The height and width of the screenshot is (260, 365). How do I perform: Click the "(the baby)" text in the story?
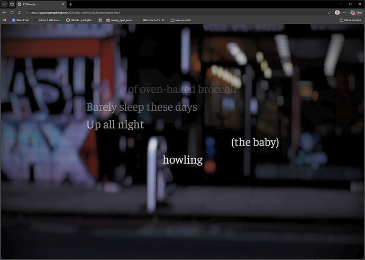pos(255,142)
